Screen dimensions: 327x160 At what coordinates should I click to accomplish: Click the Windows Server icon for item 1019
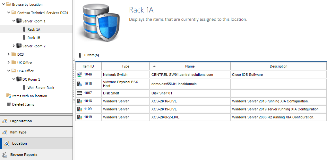[80, 117]
